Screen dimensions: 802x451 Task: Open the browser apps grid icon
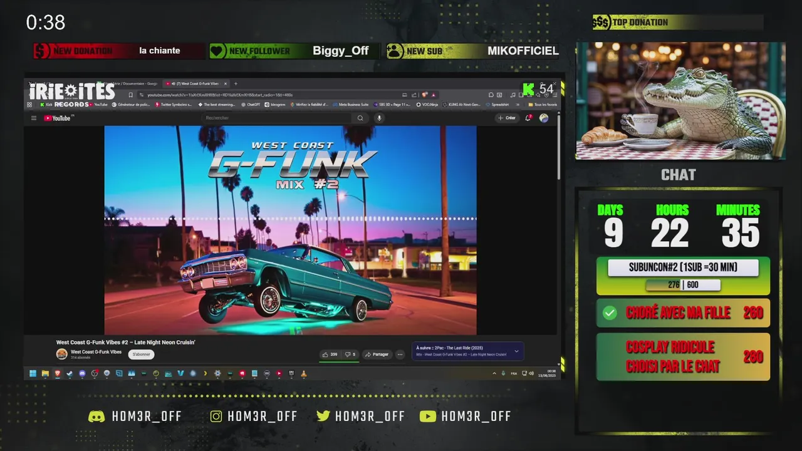tap(29, 105)
